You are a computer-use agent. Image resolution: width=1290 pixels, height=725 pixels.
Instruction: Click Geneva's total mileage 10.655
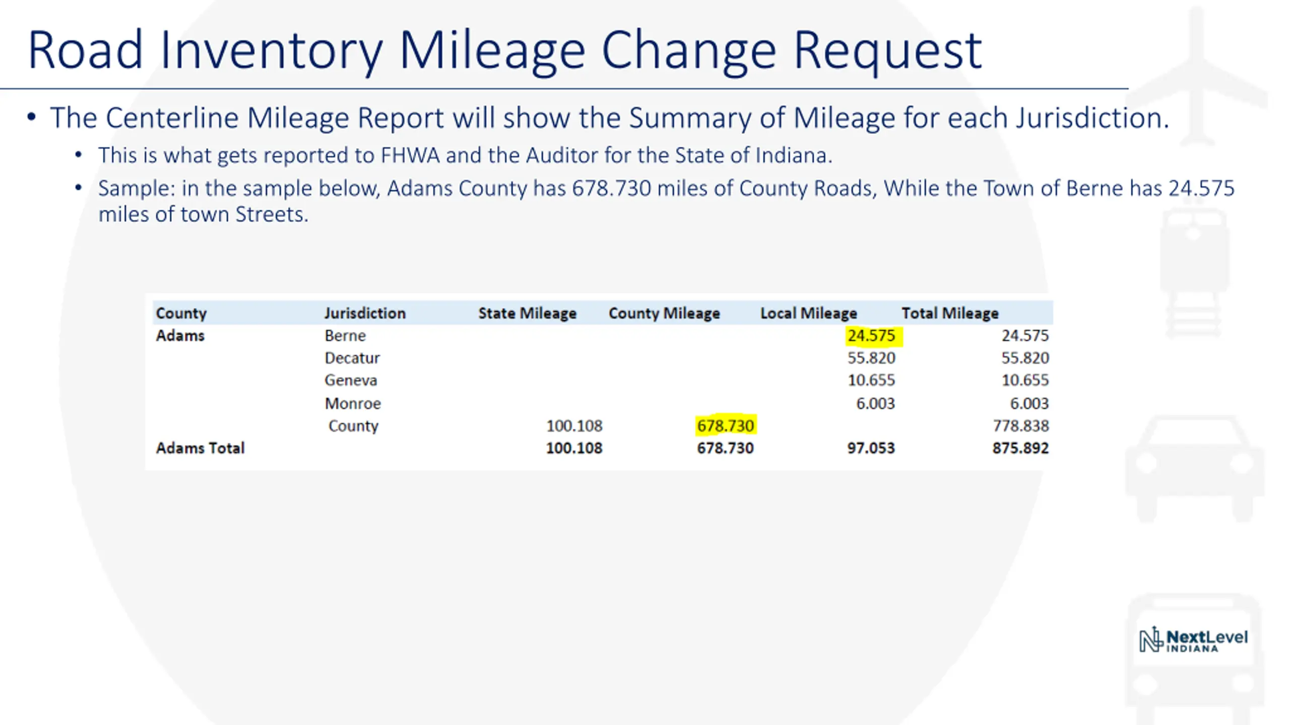pyautogui.click(x=1025, y=380)
